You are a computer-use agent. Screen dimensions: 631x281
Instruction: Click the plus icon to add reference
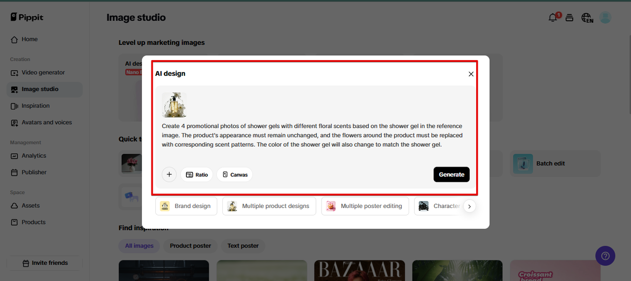point(169,175)
